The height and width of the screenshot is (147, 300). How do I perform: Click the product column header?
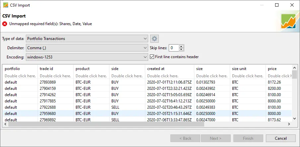coord(91,69)
